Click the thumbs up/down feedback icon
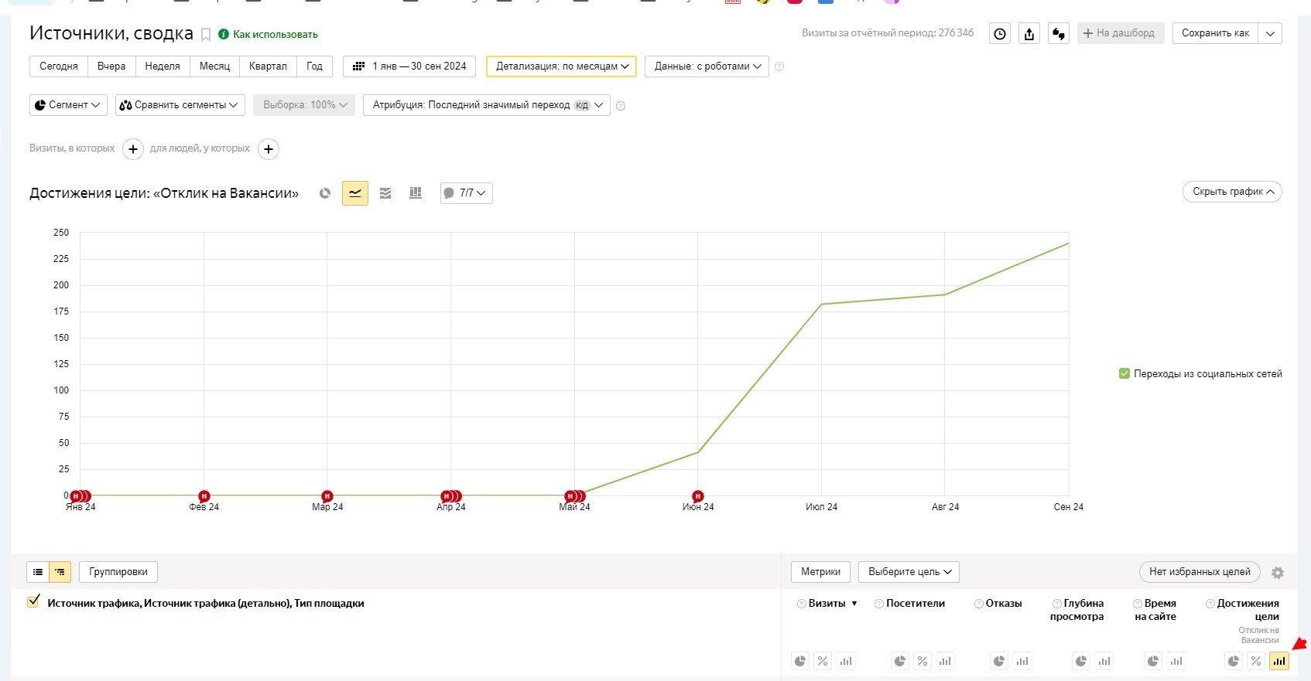 [1059, 33]
